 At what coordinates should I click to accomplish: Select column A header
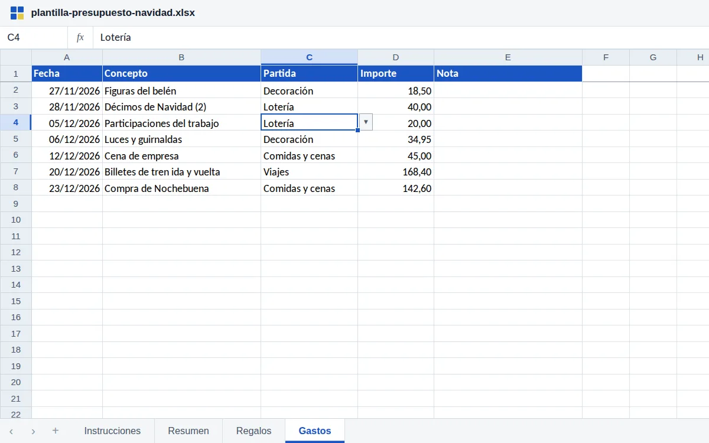[67, 57]
